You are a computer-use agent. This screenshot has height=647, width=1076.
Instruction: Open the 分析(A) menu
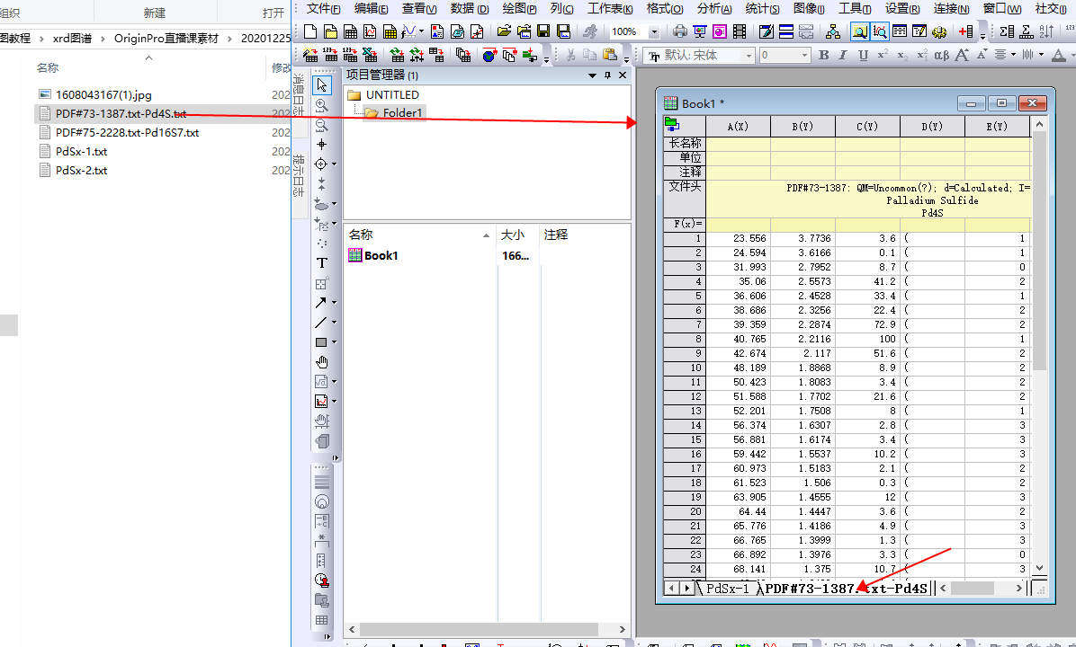pyautogui.click(x=713, y=8)
